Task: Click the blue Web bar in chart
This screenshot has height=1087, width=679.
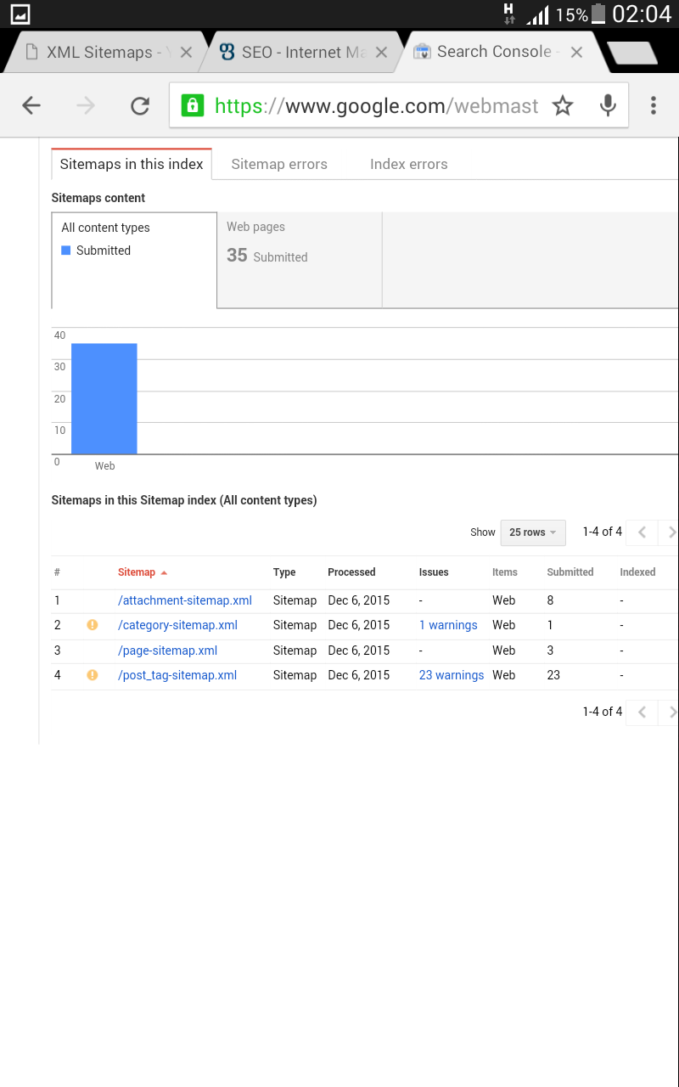Action: pyautogui.click(x=104, y=399)
